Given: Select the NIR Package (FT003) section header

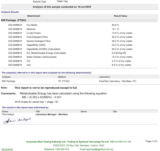Looking at the screenshot, I should pos(14,20).
